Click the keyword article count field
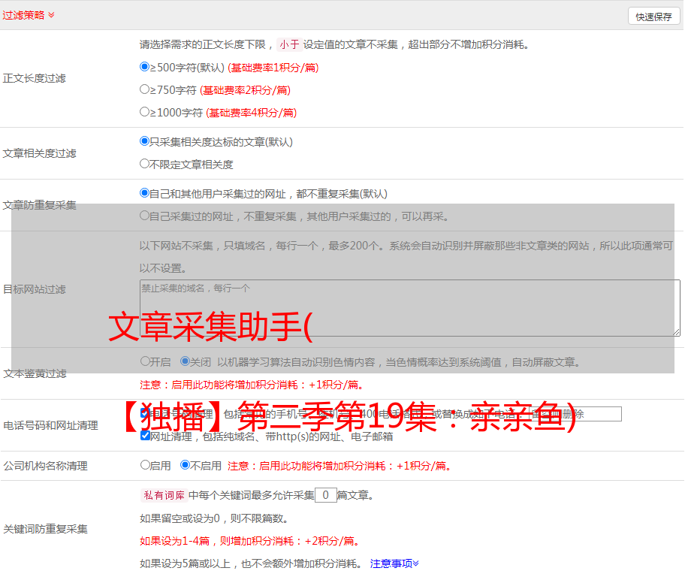The width and height of the screenshot is (685, 577). (x=326, y=495)
